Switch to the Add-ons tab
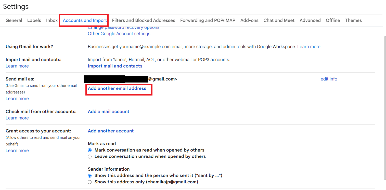The height and width of the screenshot is (190, 386). [x=249, y=20]
